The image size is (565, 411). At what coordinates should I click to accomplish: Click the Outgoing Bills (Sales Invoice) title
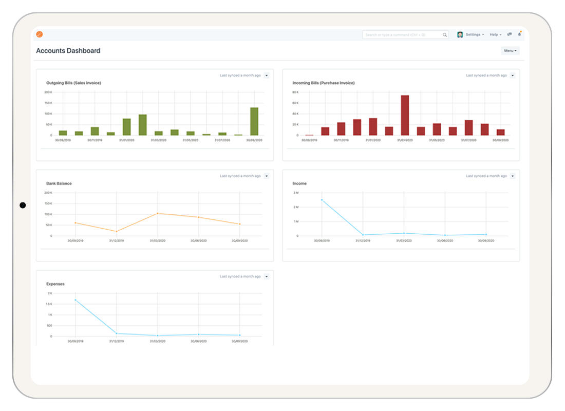tap(73, 83)
